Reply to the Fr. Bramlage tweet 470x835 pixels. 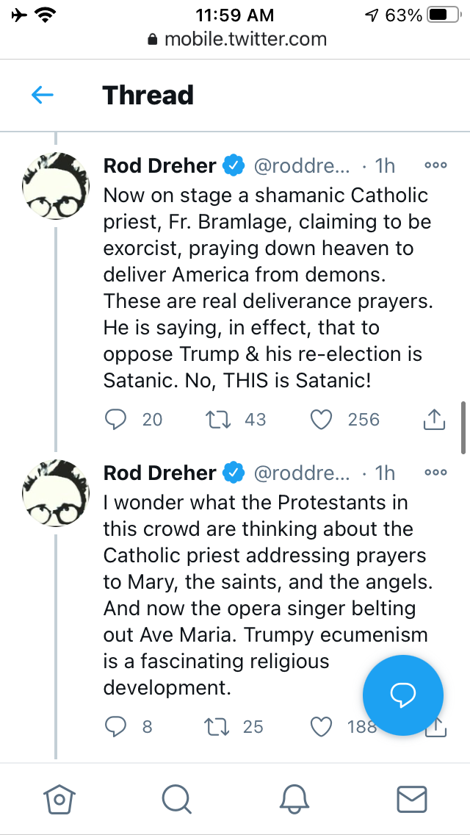(116, 419)
